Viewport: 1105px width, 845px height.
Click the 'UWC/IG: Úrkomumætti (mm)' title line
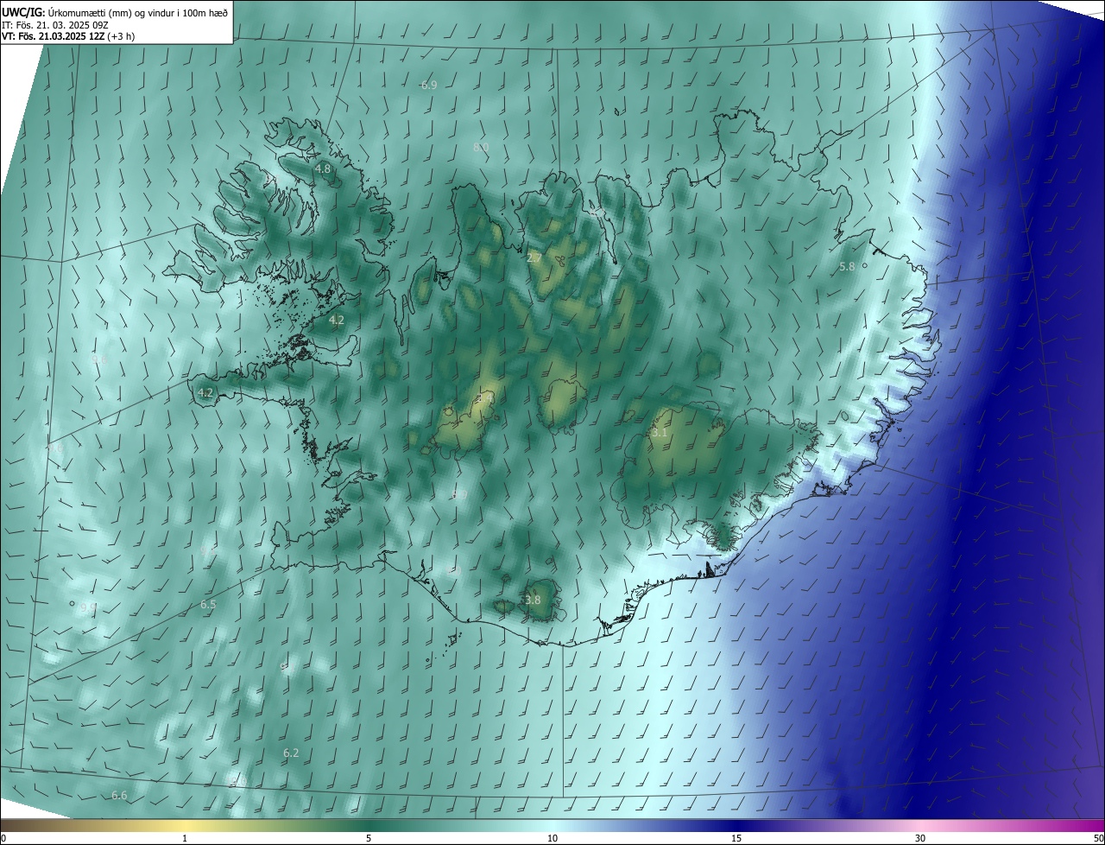coord(115,12)
